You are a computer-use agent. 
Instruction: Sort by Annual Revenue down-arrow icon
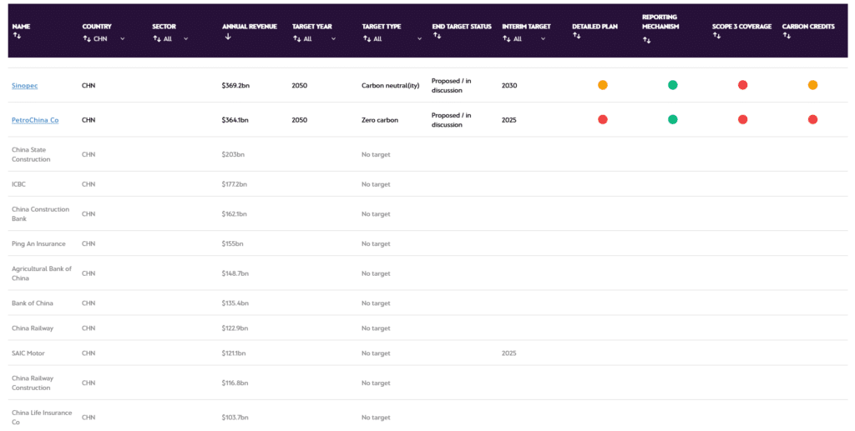228,37
